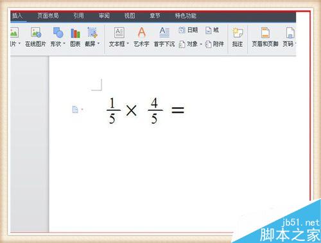Image resolution: width=321 pixels, height=243 pixels.
Task: Select the 章节 tab
Action: click(x=155, y=15)
